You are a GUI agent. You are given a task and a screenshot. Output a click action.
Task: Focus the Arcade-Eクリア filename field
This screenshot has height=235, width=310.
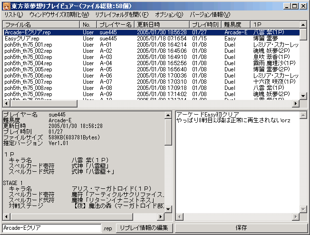coord(52,228)
